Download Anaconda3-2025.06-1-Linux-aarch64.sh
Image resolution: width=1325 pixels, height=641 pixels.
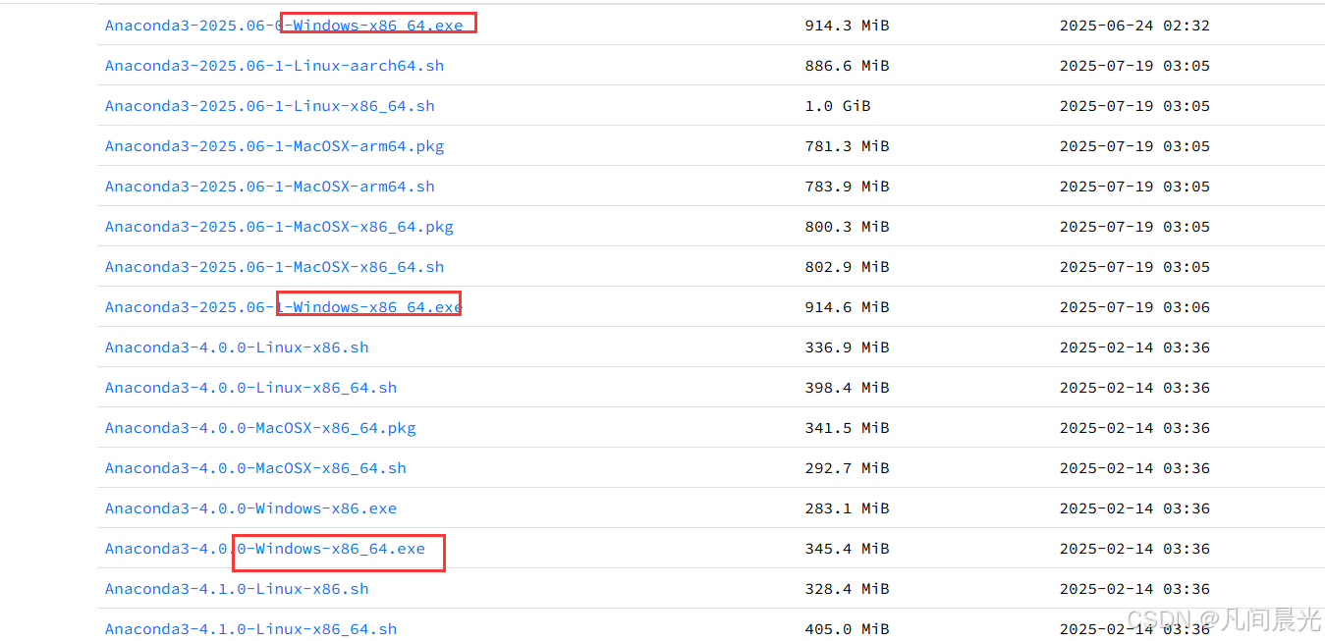click(x=274, y=66)
